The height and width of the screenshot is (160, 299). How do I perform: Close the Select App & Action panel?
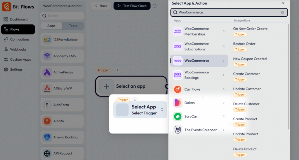(283, 3)
